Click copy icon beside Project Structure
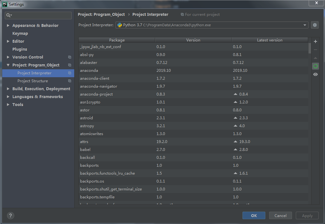This screenshot has width=325, height=224. pos(70,81)
